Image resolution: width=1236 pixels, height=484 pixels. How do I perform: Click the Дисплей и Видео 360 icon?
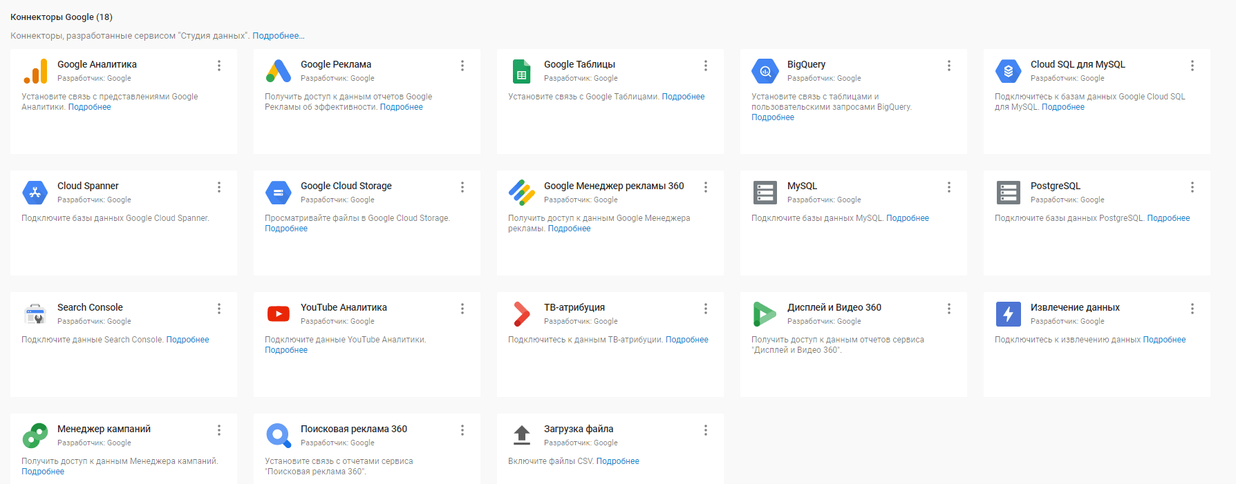[765, 314]
